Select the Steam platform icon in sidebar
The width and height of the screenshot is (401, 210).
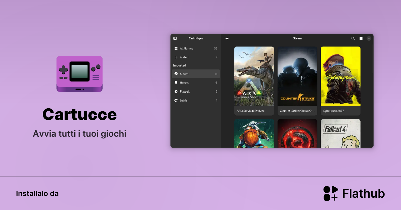click(x=177, y=74)
